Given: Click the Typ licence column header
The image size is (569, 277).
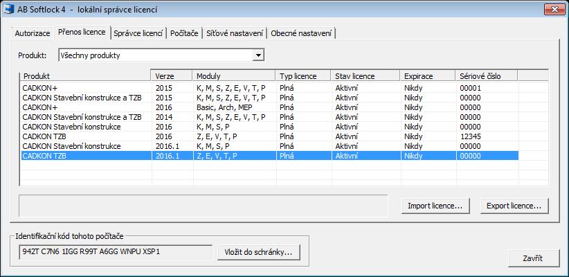Looking at the screenshot, I should [x=302, y=76].
